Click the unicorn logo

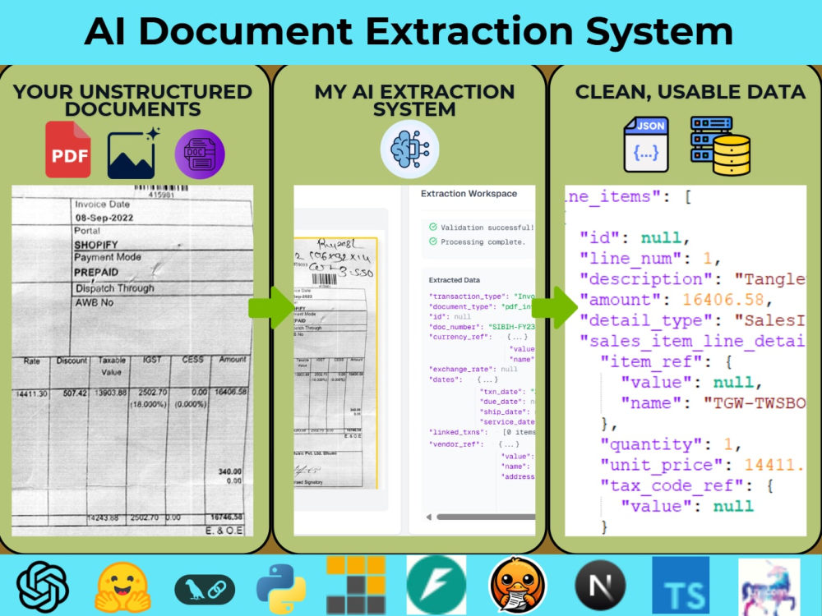pyautogui.click(x=769, y=586)
